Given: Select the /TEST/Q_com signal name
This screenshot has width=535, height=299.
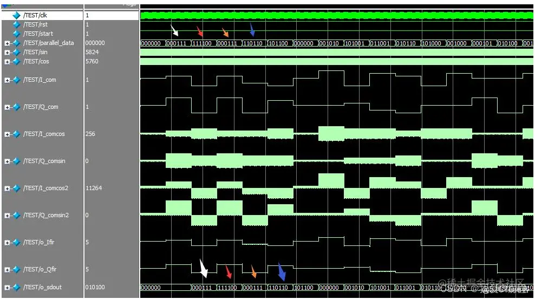Looking at the screenshot, I should (41, 107).
